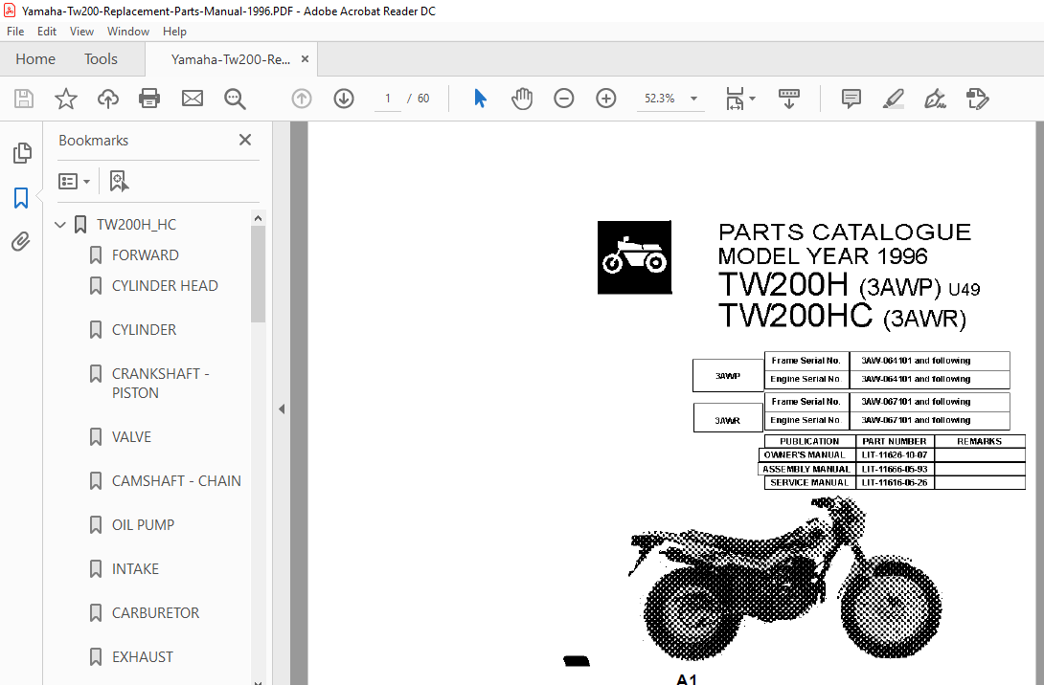Click the motorcycle logo in the document
This screenshot has width=1044, height=685.
pyautogui.click(x=634, y=257)
